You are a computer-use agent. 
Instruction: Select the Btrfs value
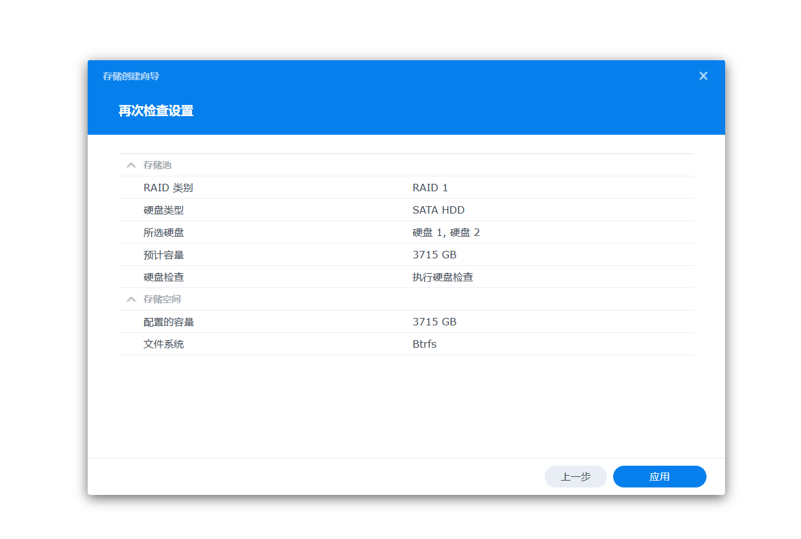click(425, 344)
